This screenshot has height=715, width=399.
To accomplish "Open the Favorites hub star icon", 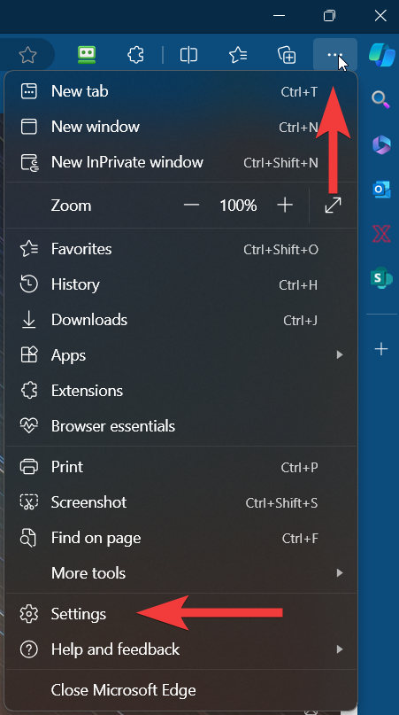I will [x=238, y=55].
